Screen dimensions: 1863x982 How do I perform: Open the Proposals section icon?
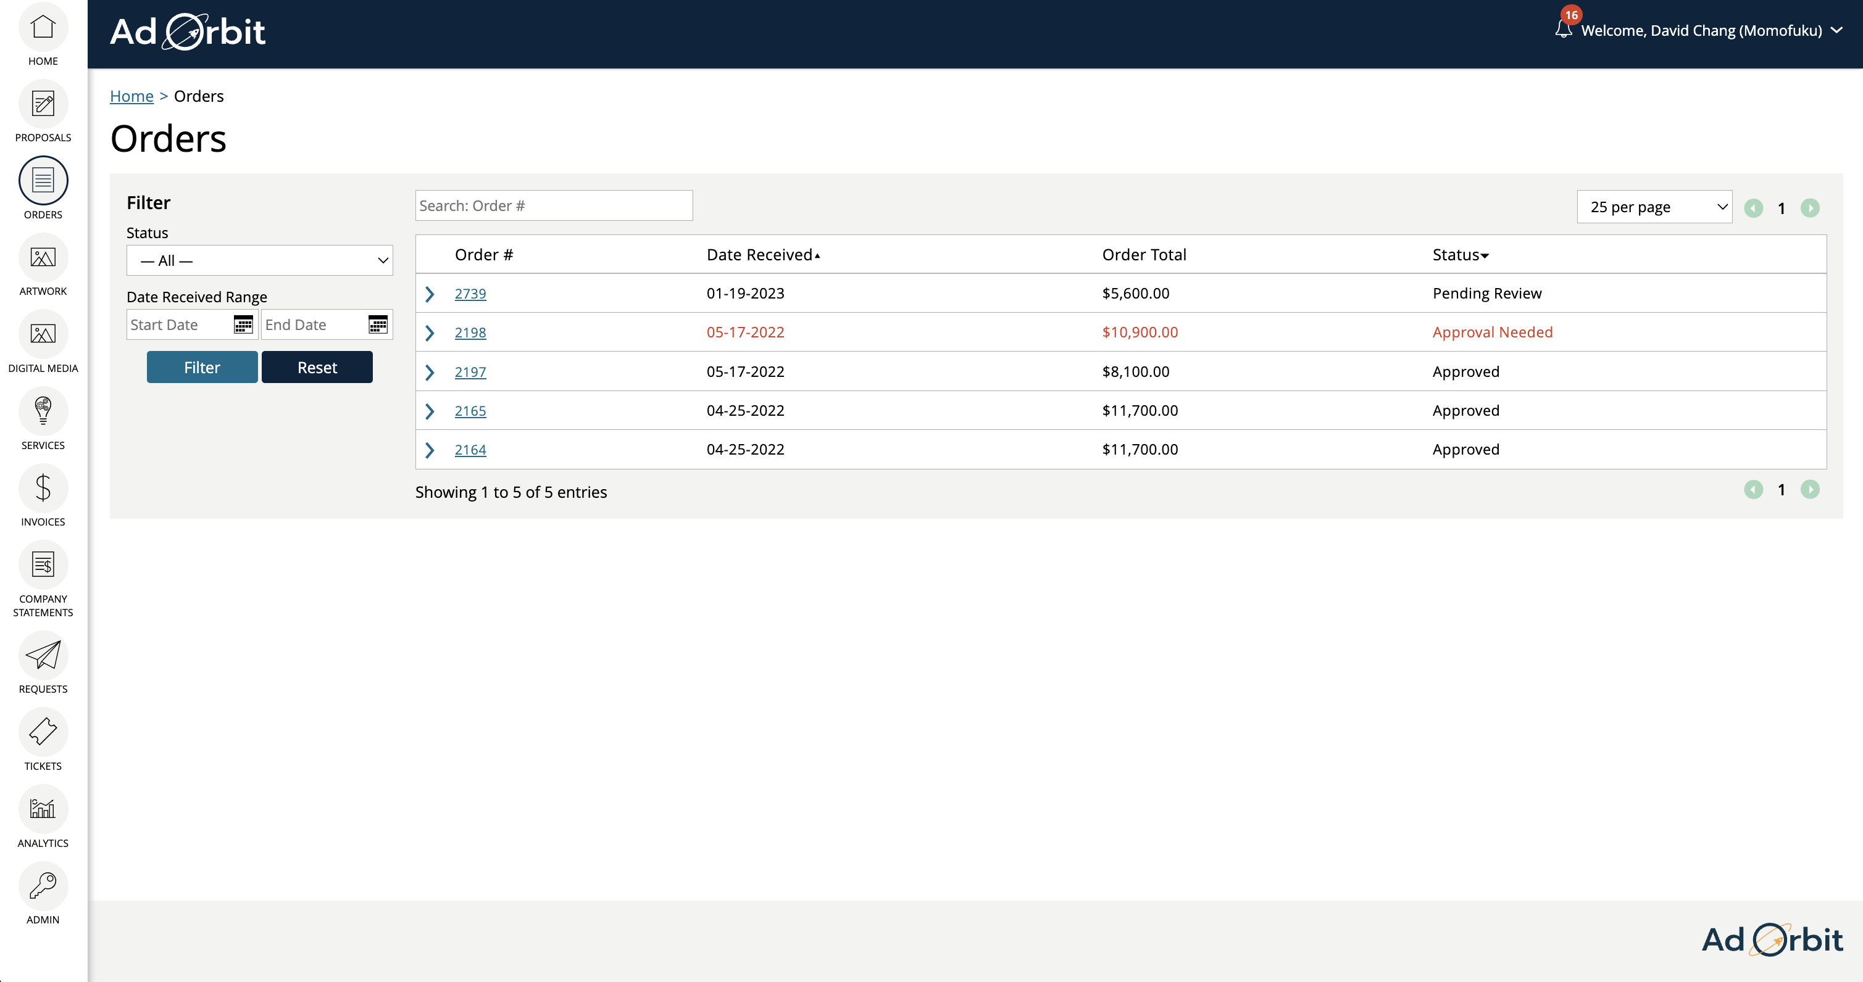click(x=43, y=105)
